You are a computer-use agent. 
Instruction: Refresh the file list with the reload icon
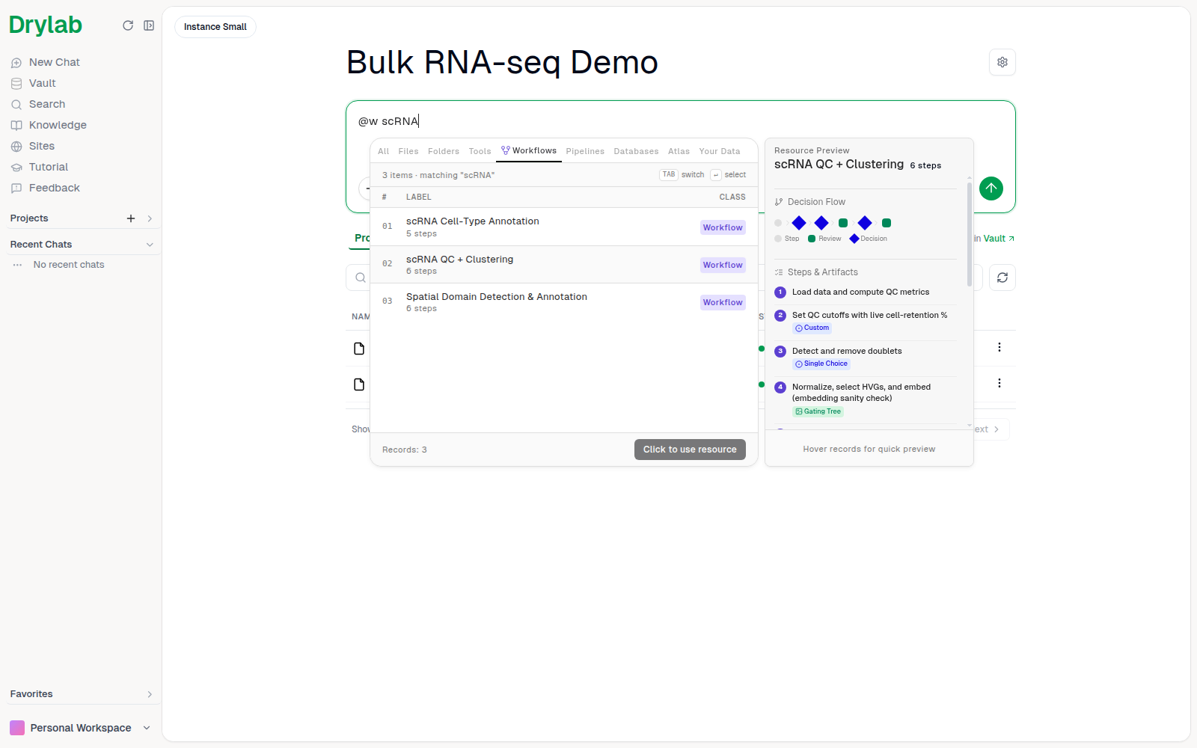click(1002, 278)
